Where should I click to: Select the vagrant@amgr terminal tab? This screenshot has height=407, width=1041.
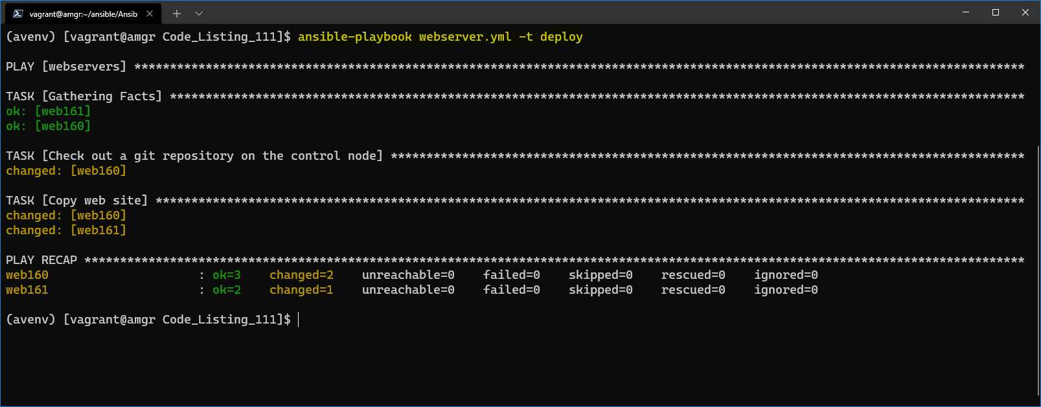(83, 14)
